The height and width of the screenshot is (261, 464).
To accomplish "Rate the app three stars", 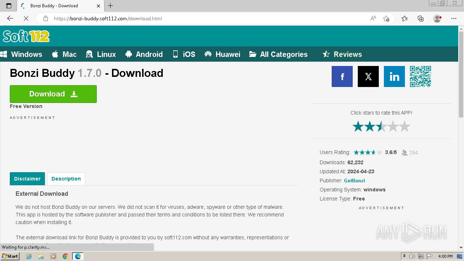I will coord(381,127).
